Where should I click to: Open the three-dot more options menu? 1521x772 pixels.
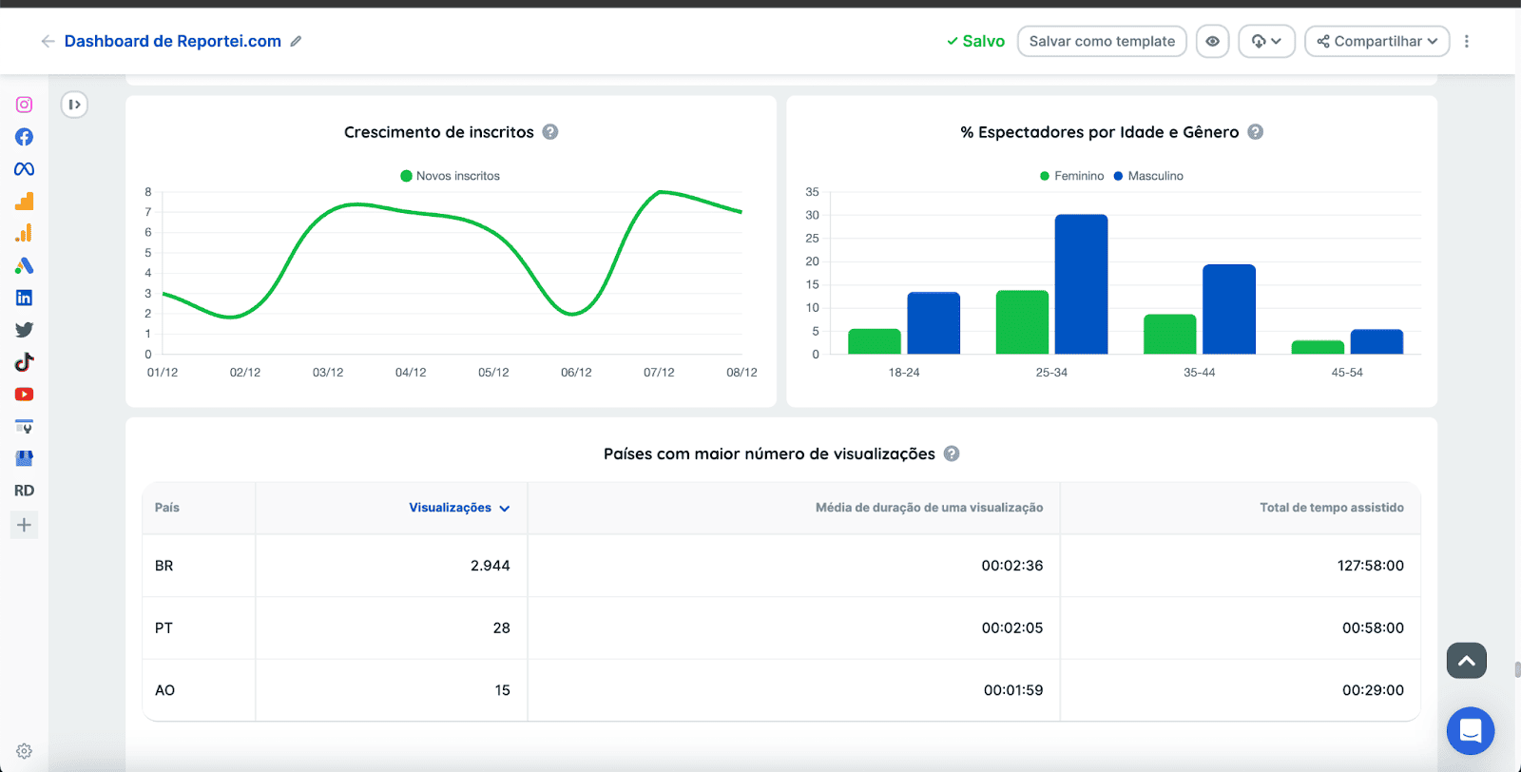point(1467,42)
